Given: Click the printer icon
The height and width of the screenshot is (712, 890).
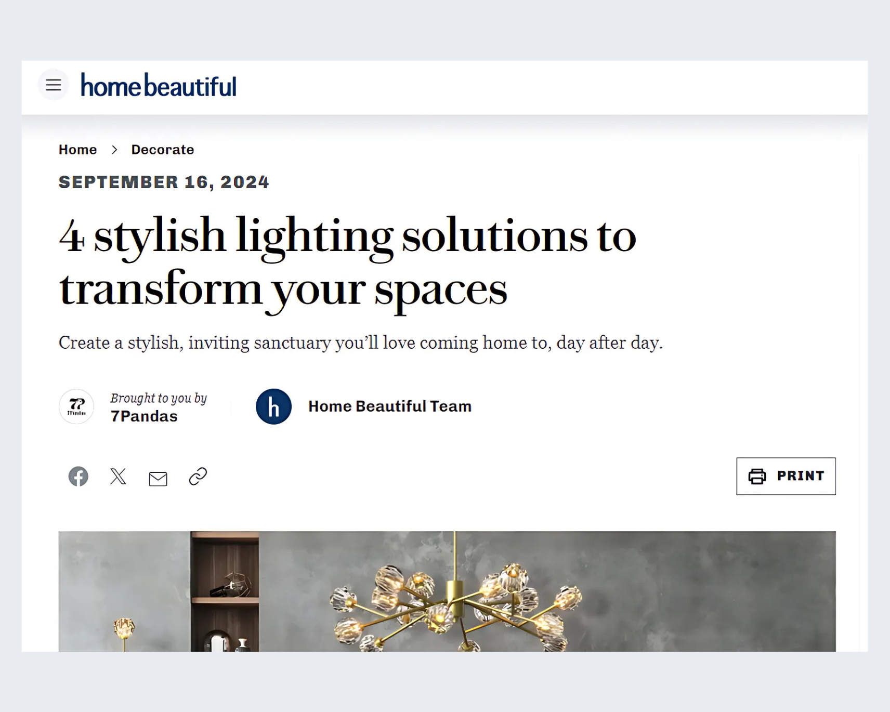Looking at the screenshot, I should pyautogui.click(x=757, y=476).
